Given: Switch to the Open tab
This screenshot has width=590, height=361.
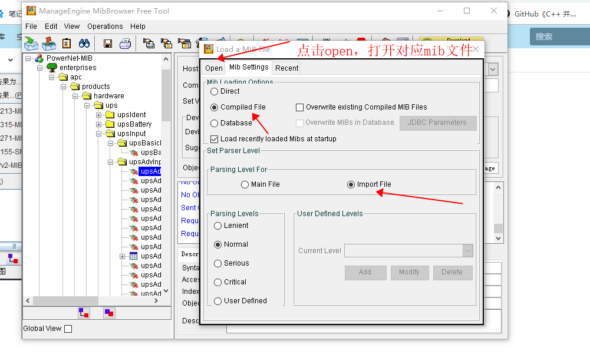Looking at the screenshot, I should coord(214,68).
